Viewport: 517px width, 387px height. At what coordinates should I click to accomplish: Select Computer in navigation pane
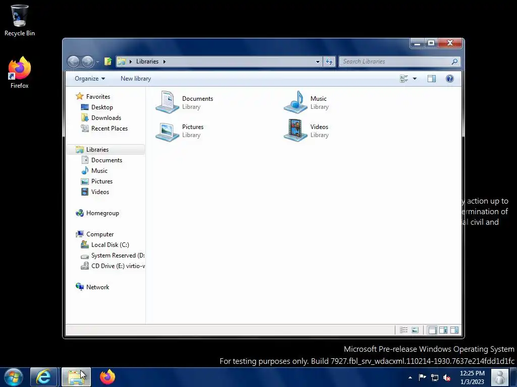point(100,234)
